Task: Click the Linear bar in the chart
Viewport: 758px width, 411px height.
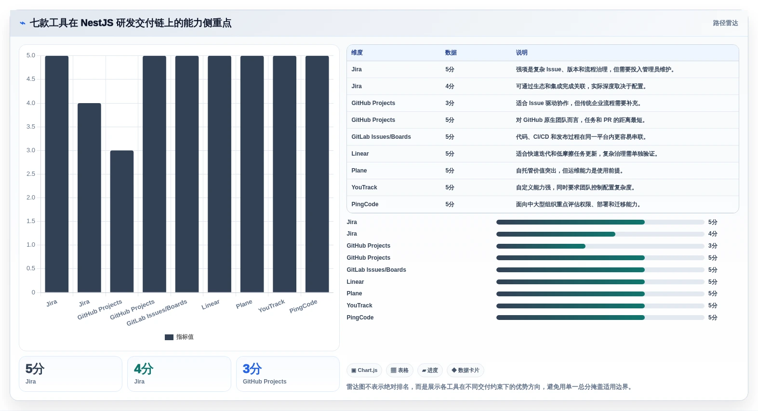Action: coord(219,174)
